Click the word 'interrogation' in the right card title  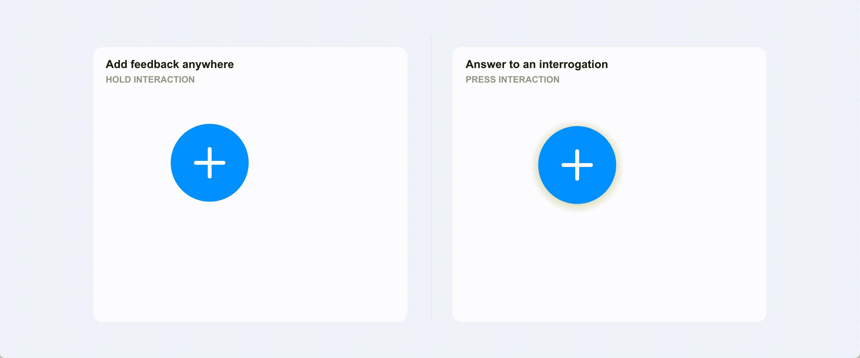coord(573,64)
